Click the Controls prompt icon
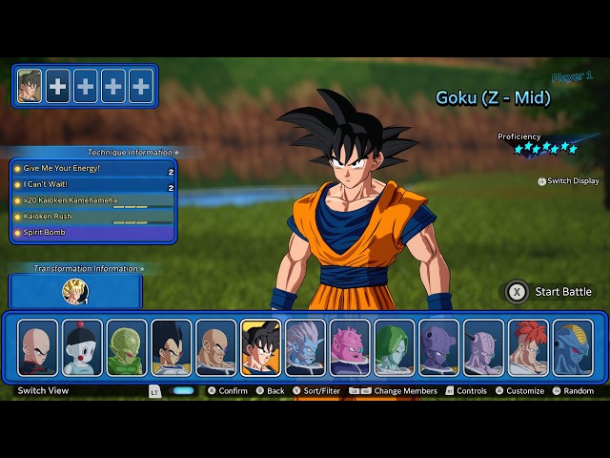 click(x=449, y=390)
